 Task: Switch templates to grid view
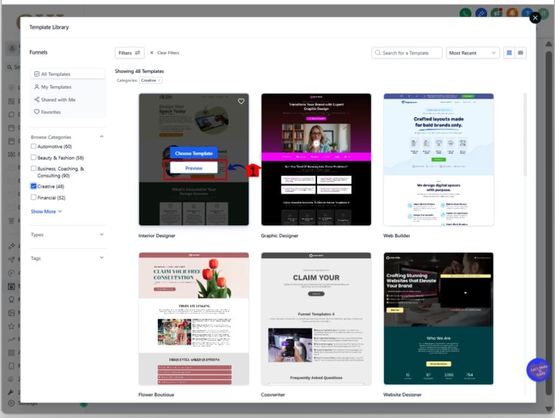pos(508,53)
